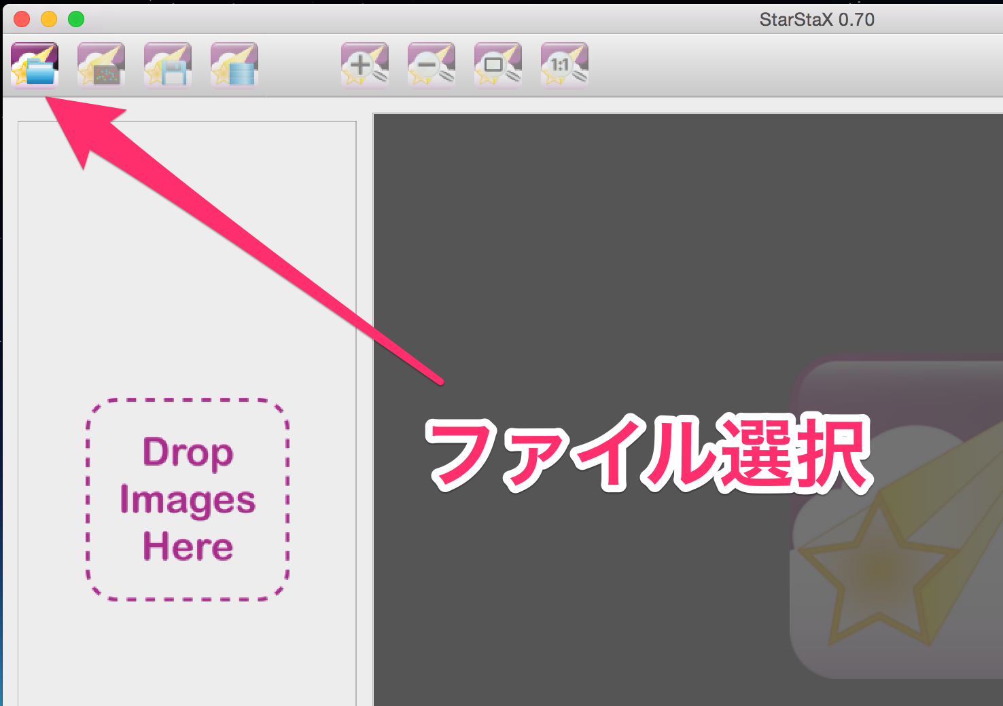Screen dimensions: 1003x706
Task: Zoom out using the minus magnifier icon
Action: 432,65
